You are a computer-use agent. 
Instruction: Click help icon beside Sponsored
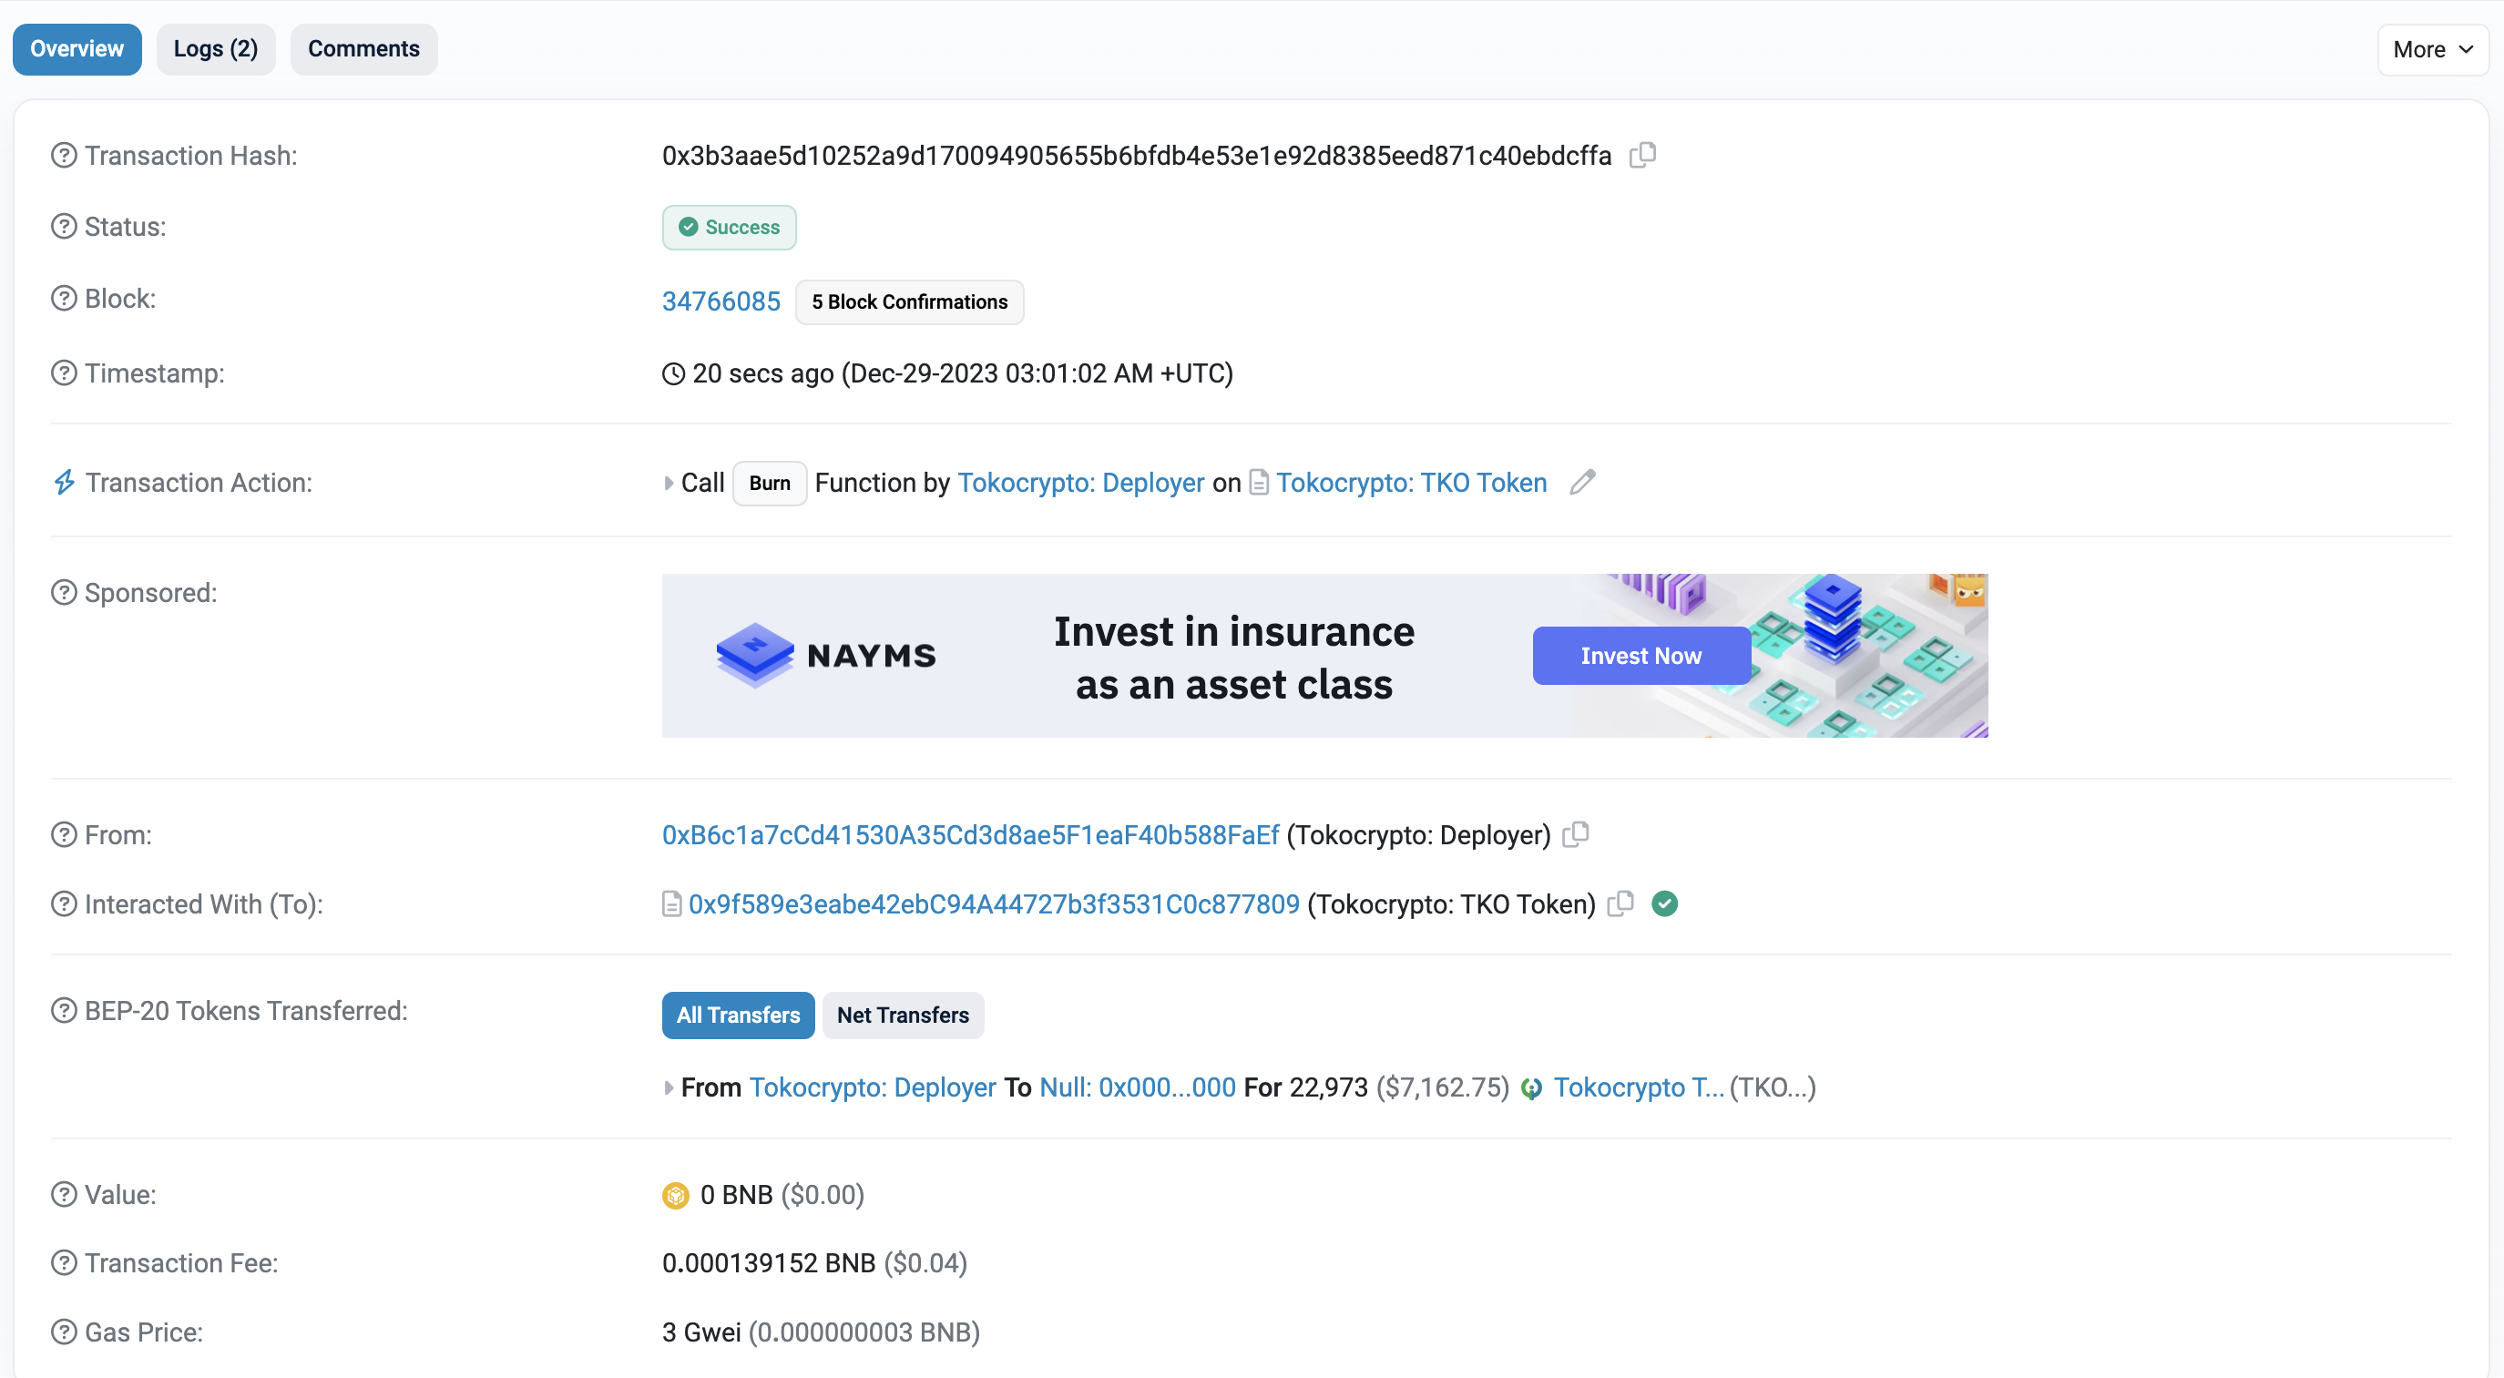coord(64,593)
